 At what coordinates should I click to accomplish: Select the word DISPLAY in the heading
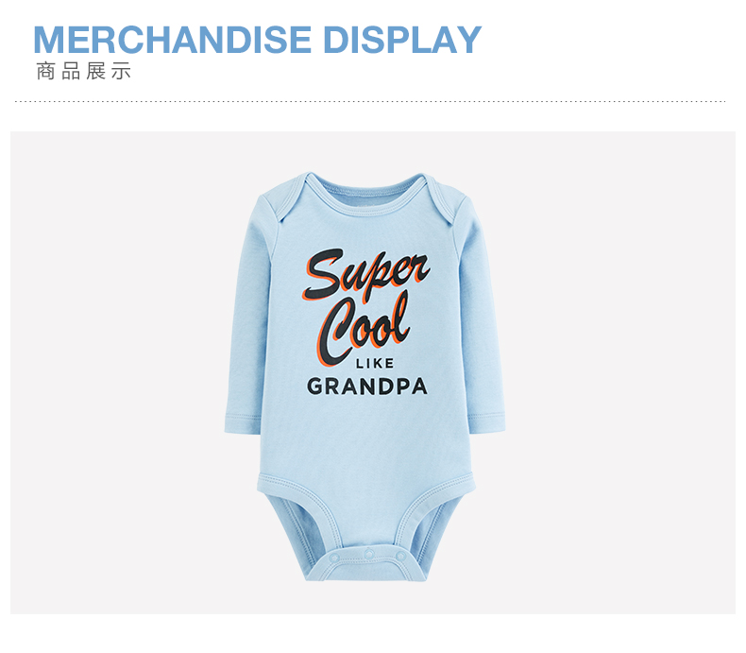tap(402, 40)
